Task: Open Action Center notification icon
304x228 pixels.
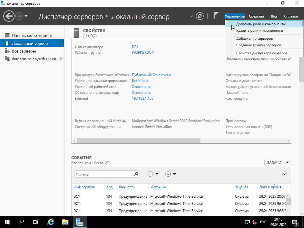Action: (x=294, y=222)
